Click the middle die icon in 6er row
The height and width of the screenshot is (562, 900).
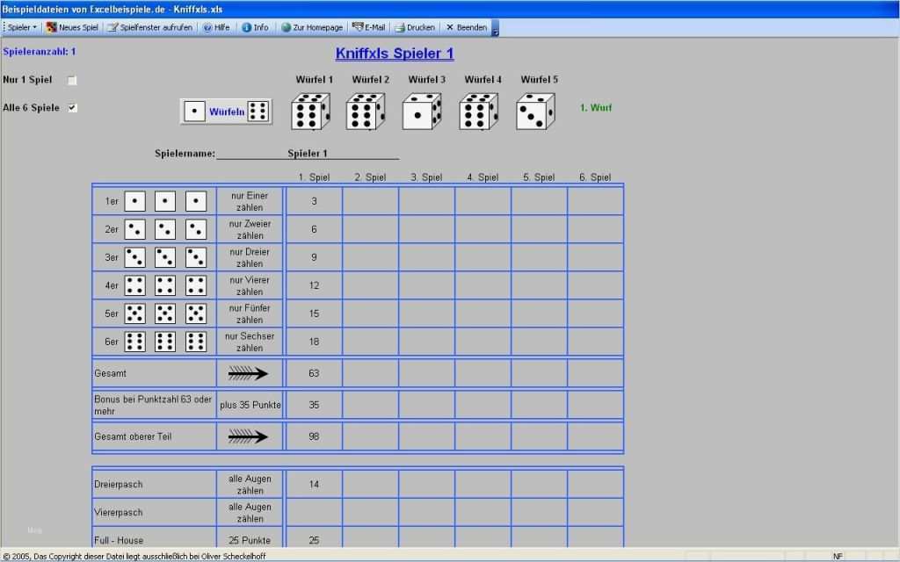click(165, 342)
